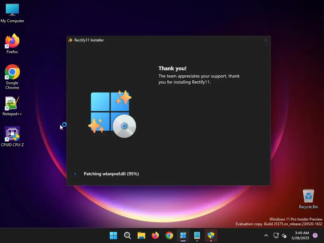The width and height of the screenshot is (324, 243).
Task: Select the Google Chrome desktop shortcut
Action: tap(12, 77)
